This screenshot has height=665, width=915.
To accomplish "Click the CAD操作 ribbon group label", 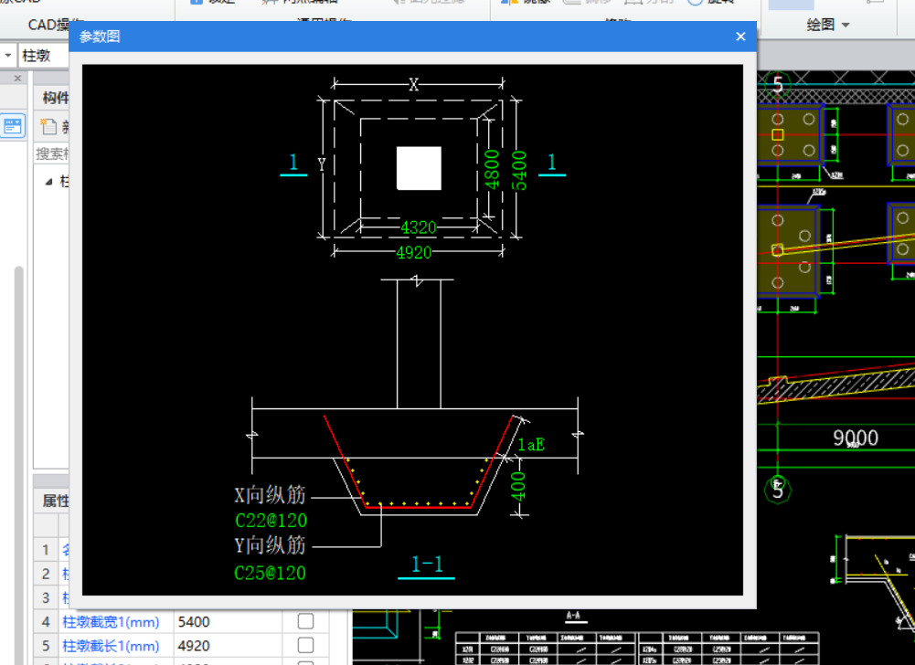I will tap(56, 25).
